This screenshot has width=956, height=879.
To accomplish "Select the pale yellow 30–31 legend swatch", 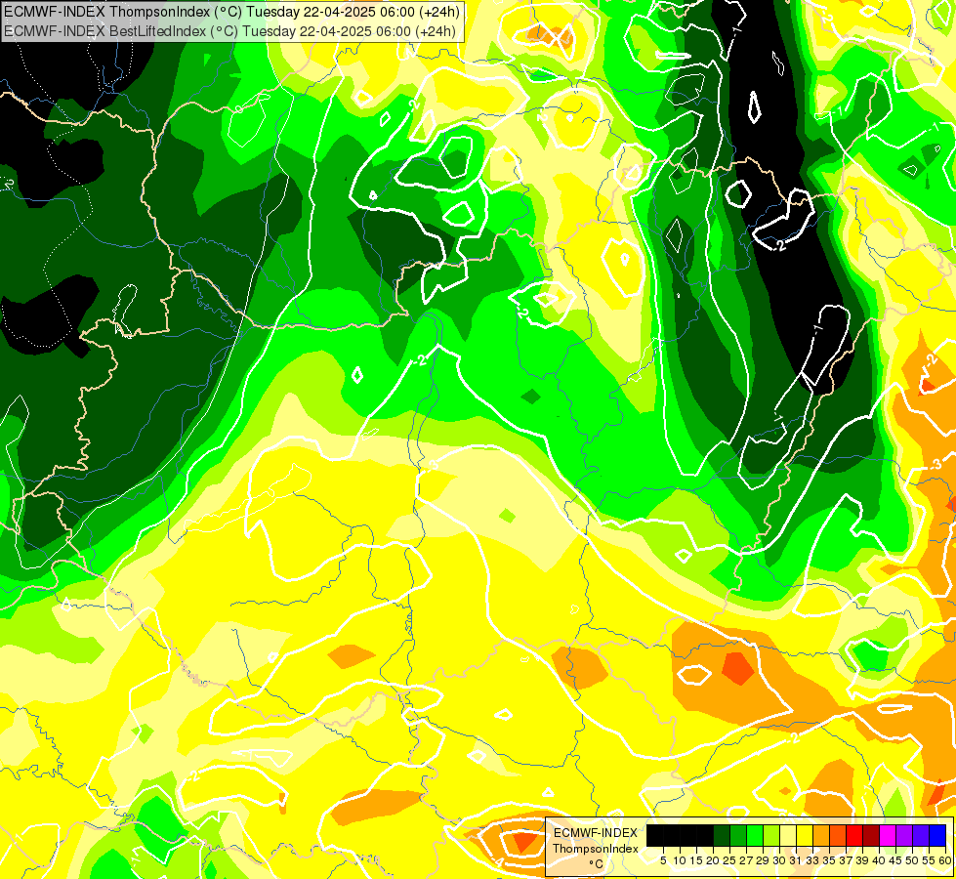I will [788, 835].
